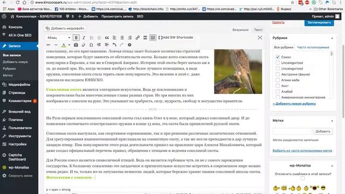Enter distraction-free writing mode

coord(260,38)
